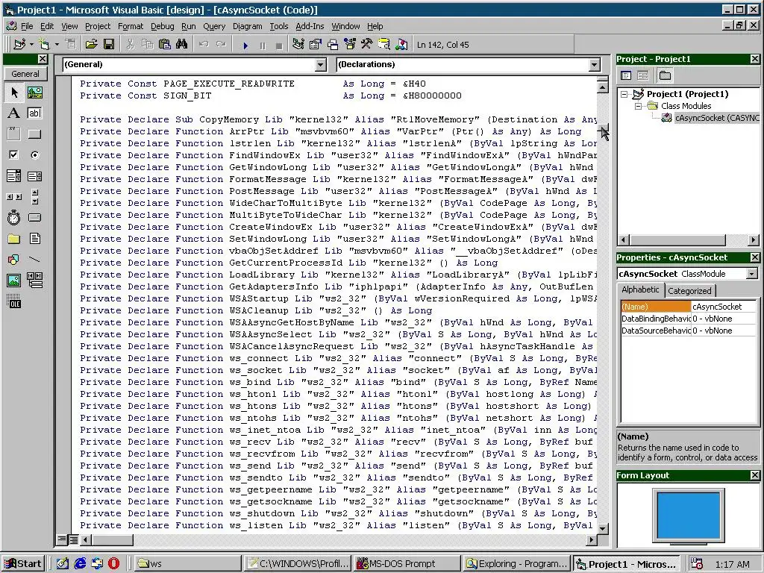Switch to the Alphabetic properties tab
764x573 pixels.
coord(640,289)
